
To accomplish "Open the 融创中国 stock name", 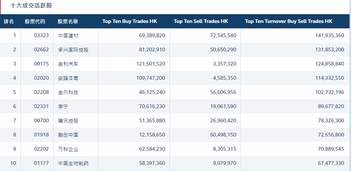I will point(68,135).
